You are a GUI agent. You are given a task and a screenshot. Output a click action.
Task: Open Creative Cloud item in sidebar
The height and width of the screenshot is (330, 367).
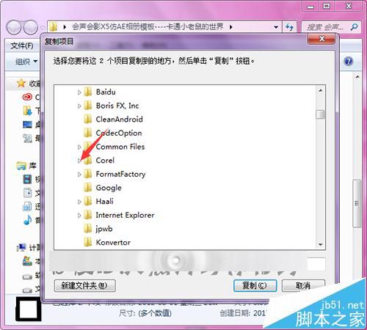[27, 97]
